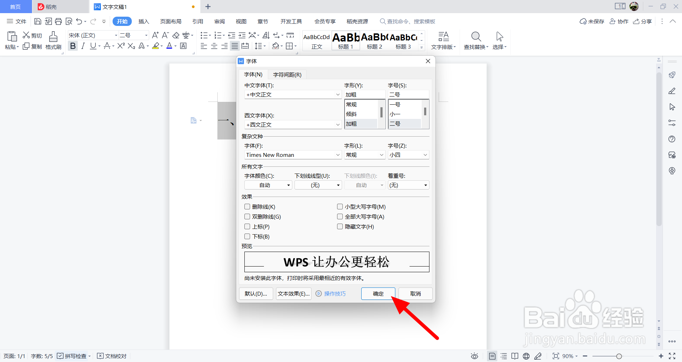Enable Small caps checkbox

pyautogui.click(x=340, y=207)
